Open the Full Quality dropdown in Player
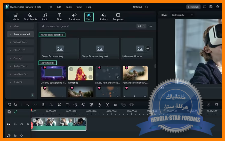The width and height of the screenshot is (225, 141). click(x=182, y=15)
